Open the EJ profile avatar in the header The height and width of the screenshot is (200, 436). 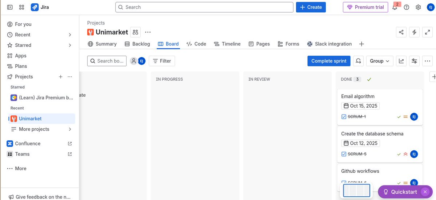(x=430, y=7)
